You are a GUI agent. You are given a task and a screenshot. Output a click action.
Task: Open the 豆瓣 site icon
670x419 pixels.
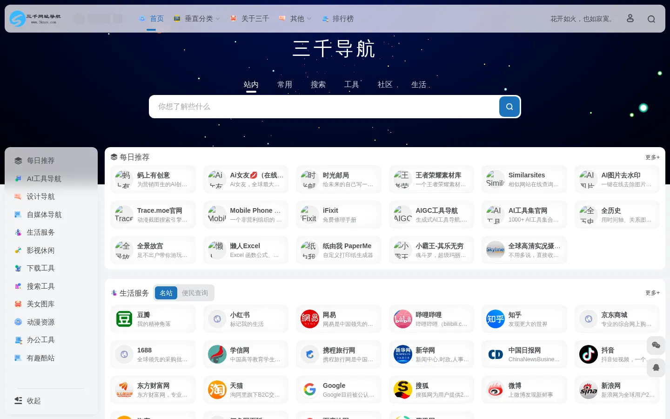tap(124, 319)
